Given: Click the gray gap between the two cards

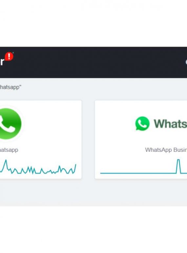Looking at the screenshot, I should (88, 140).
